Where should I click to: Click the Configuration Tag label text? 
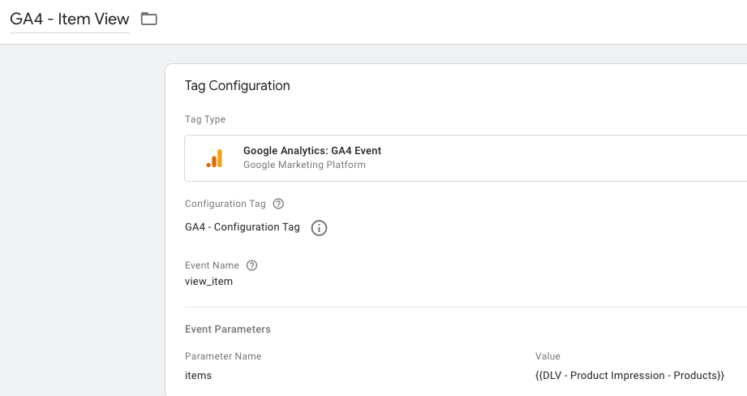226,204
